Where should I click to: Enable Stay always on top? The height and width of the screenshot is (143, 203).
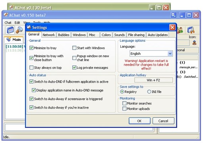(x=31, y=68)
